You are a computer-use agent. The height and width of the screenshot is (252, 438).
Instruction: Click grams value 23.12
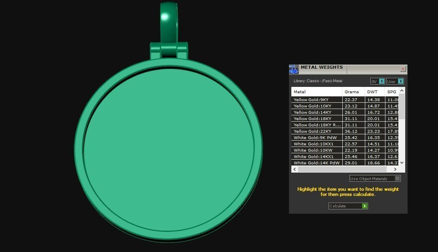[351, 106]
